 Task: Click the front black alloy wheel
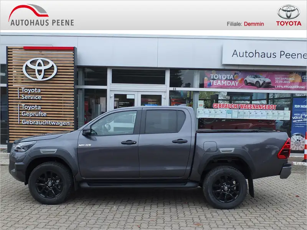[x=50, y=183]
